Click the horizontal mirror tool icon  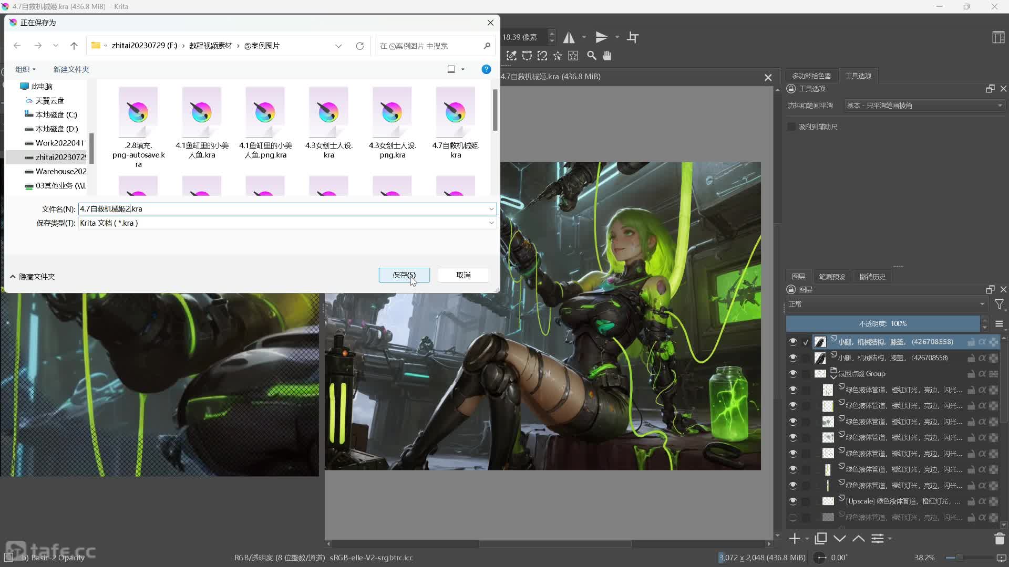569,37
